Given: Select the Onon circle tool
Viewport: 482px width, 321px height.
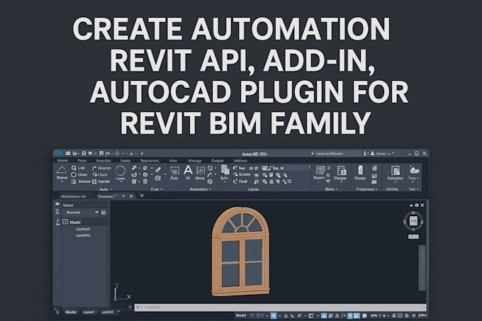Looking at the screenshot, I should 79,174.
